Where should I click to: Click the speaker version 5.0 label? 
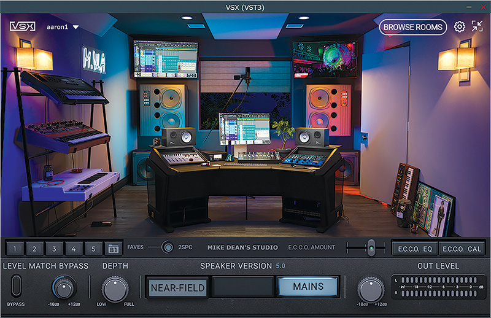point(280,266)
